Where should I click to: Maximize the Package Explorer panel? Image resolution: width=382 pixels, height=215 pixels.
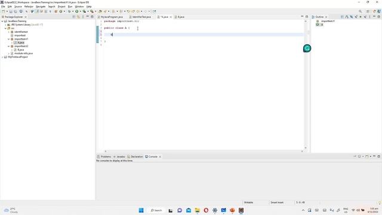click(x=92, y=17)
